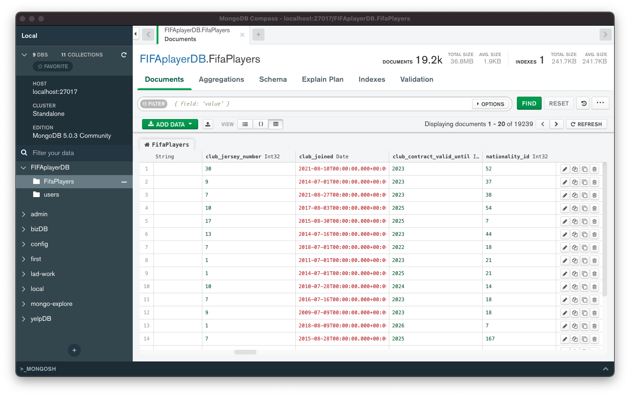Viewport: 630px width, 396px height.
Task: Open the more options ellipsis next to Reset
Action: tap(600, 103)
